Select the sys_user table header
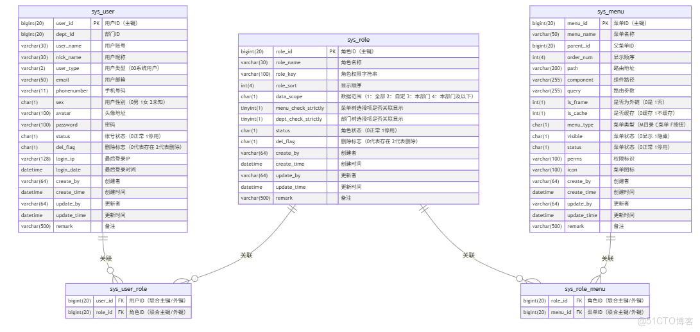The width and height of the screenshot is (700, 332). coord(103,12)
